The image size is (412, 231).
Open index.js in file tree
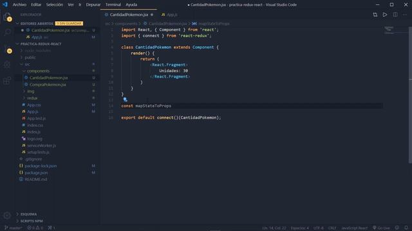click(33, 132)
